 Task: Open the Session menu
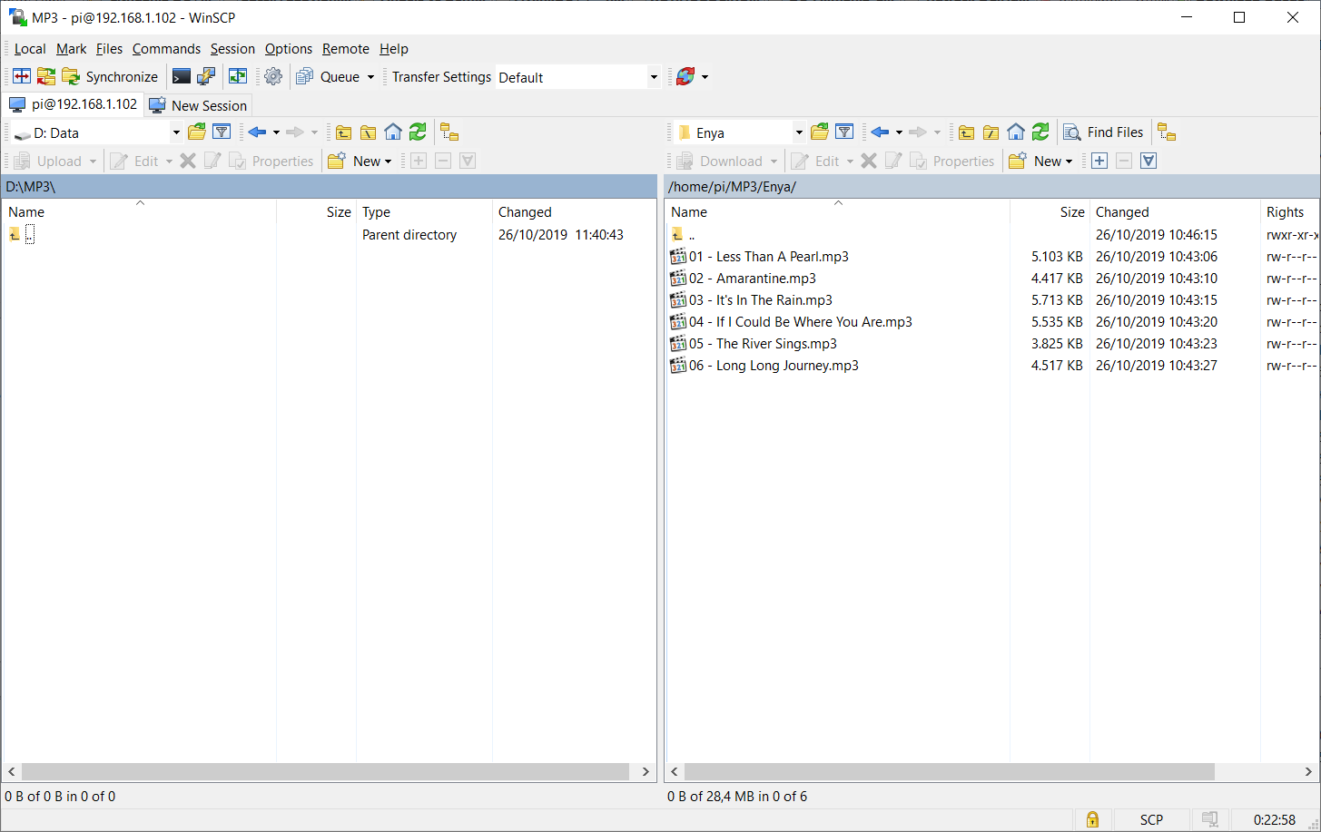coord(232,49)
